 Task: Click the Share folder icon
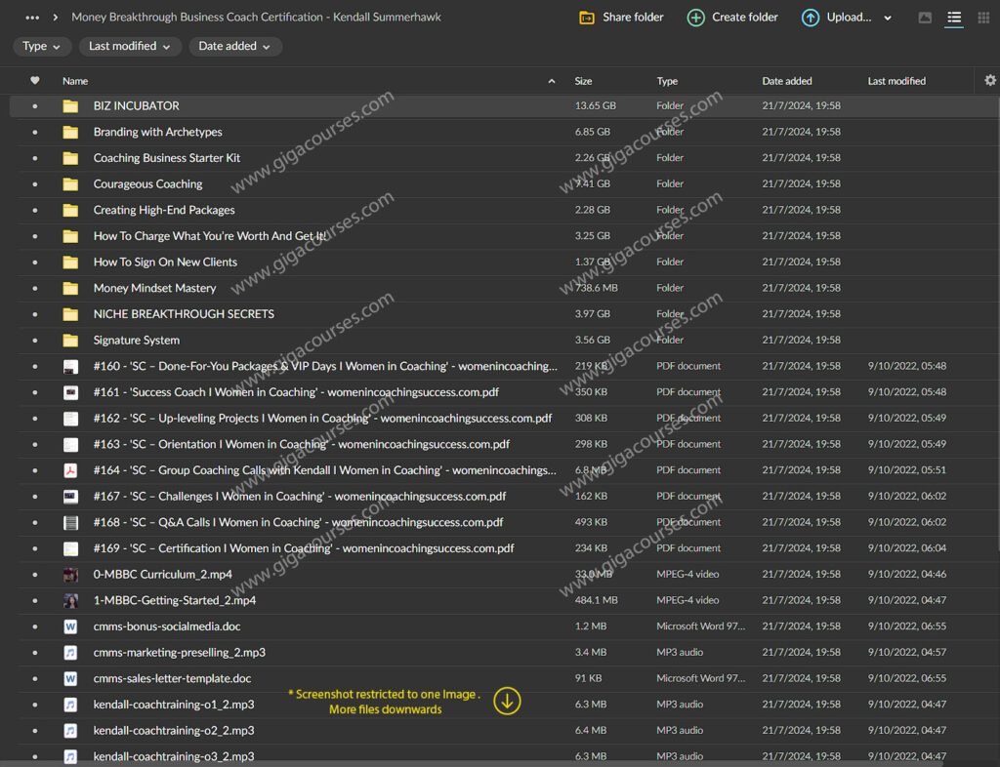pyautogui.click(x=587, y=18)
